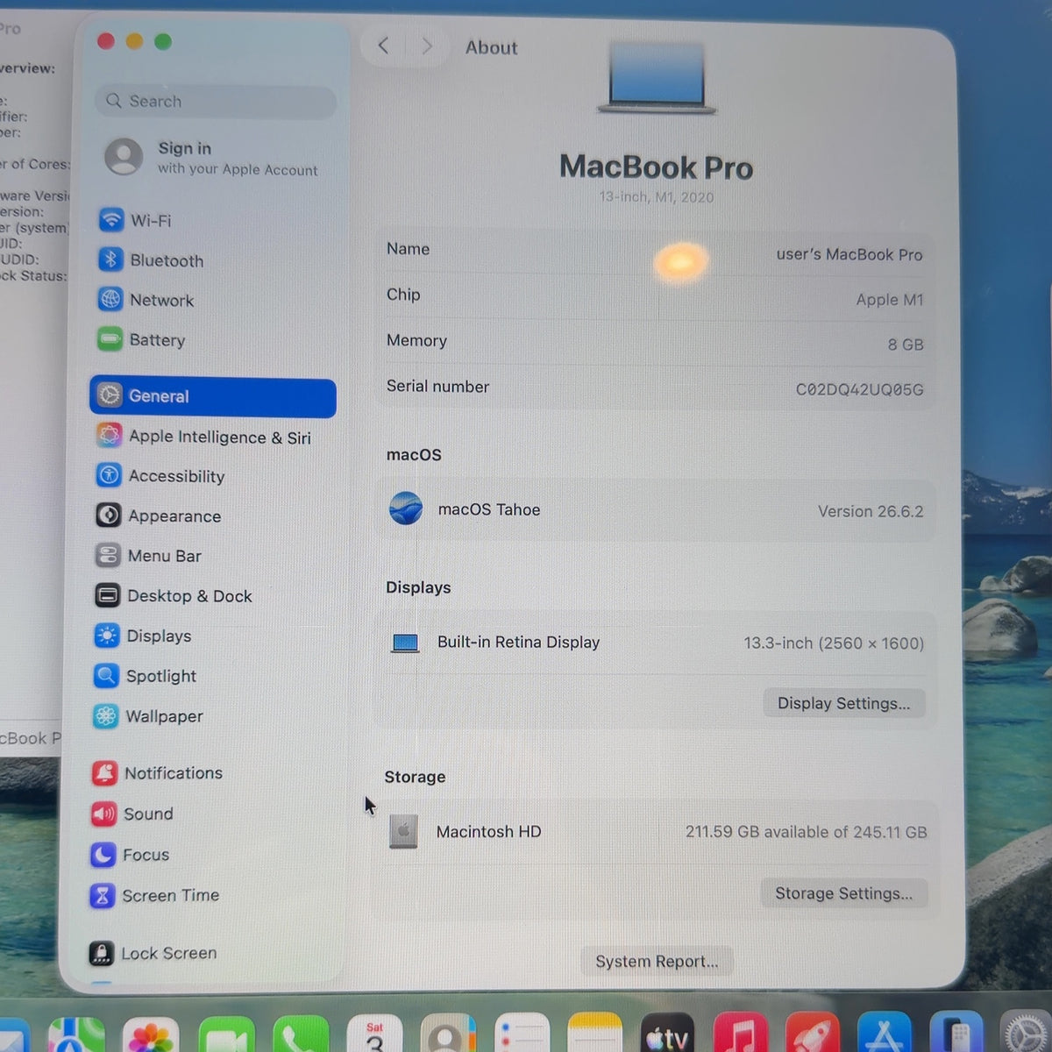Viewport: 1052px width, 1052px height.
Task: Click the macOS Tahoe row
Action: [x=656, y=510]
